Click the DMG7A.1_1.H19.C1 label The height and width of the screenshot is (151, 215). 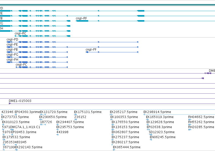[25, 127]
